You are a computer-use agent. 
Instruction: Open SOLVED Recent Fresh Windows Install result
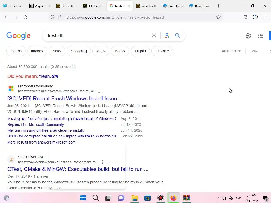(65, 99)
